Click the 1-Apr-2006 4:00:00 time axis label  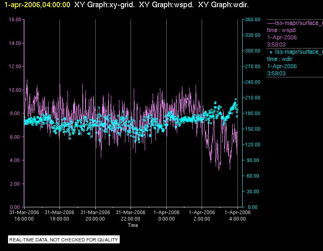(237, 216)
